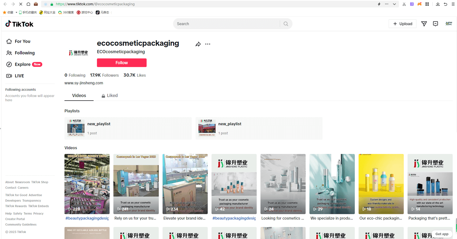The width and height of the screenshot is (457, 239).
Task: Open the 360搜索 bookmark
Action: point(66,12)
